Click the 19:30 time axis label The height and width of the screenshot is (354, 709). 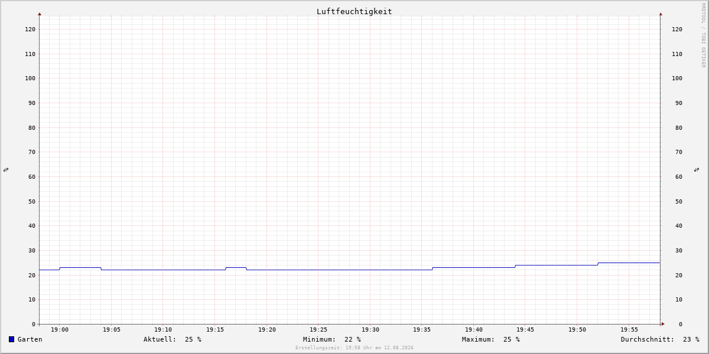[x=370, y=330]
